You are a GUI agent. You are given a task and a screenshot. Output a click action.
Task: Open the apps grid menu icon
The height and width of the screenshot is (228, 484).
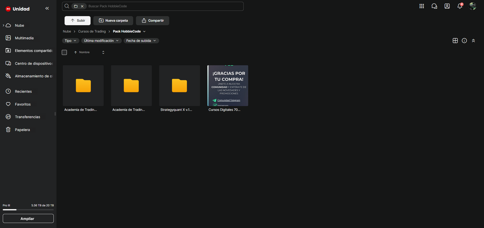coord(422,6)
